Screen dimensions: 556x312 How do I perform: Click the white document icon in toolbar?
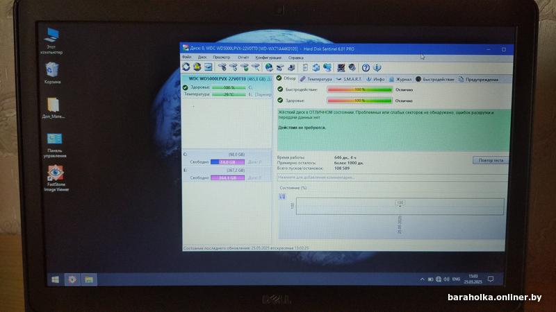click(305, 67)
